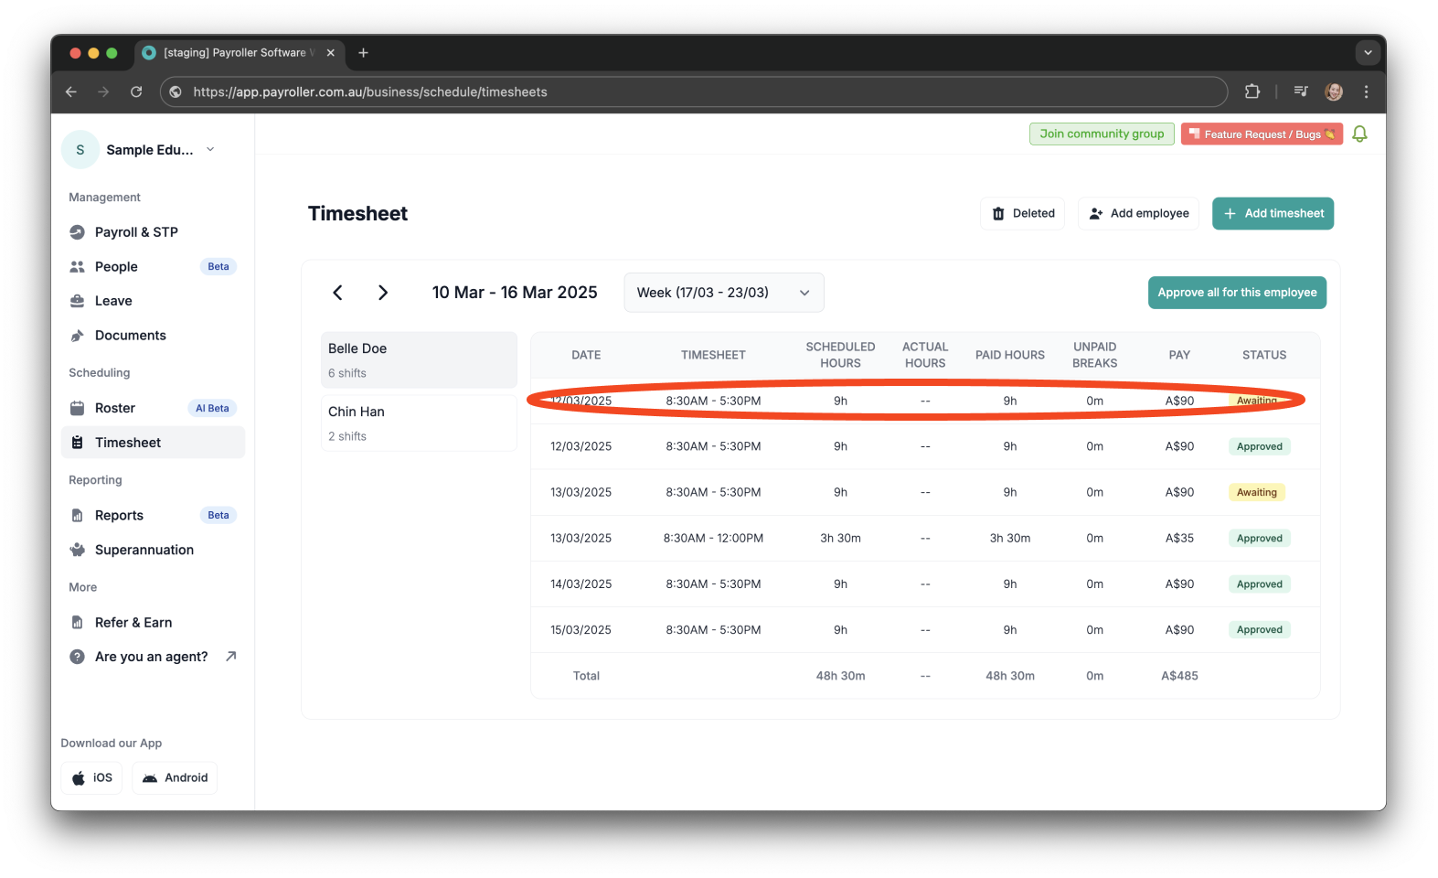
Task: Go back in the browser
Action: 71,91
